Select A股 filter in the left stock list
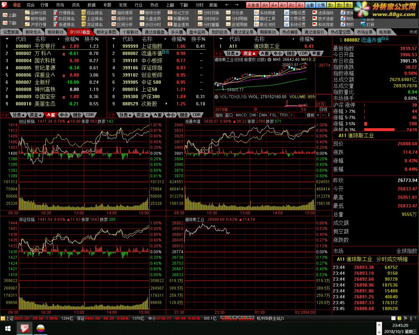The image size is (419, 335). (51, 115)
